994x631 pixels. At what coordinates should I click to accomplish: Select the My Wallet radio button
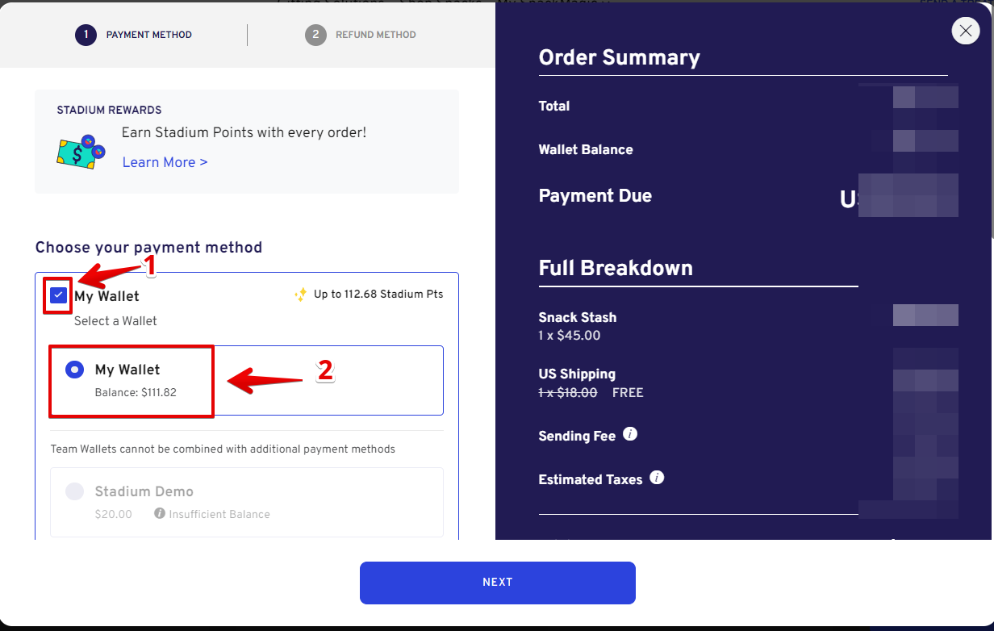point(74,370)
